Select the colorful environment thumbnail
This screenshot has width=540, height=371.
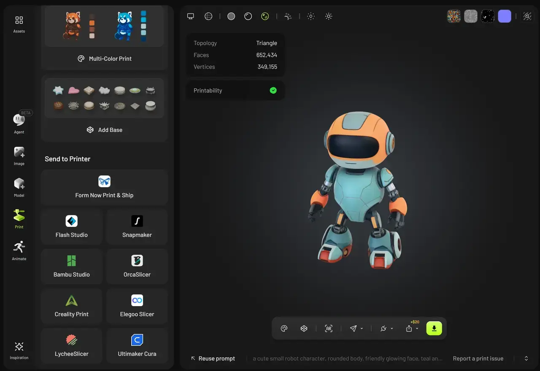click(454, 16)
